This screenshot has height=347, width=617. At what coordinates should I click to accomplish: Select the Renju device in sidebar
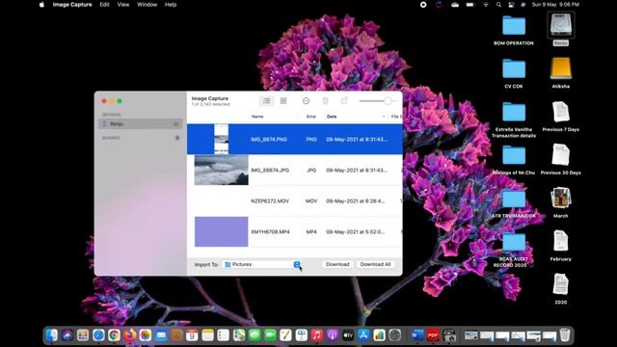pos(140,124)
